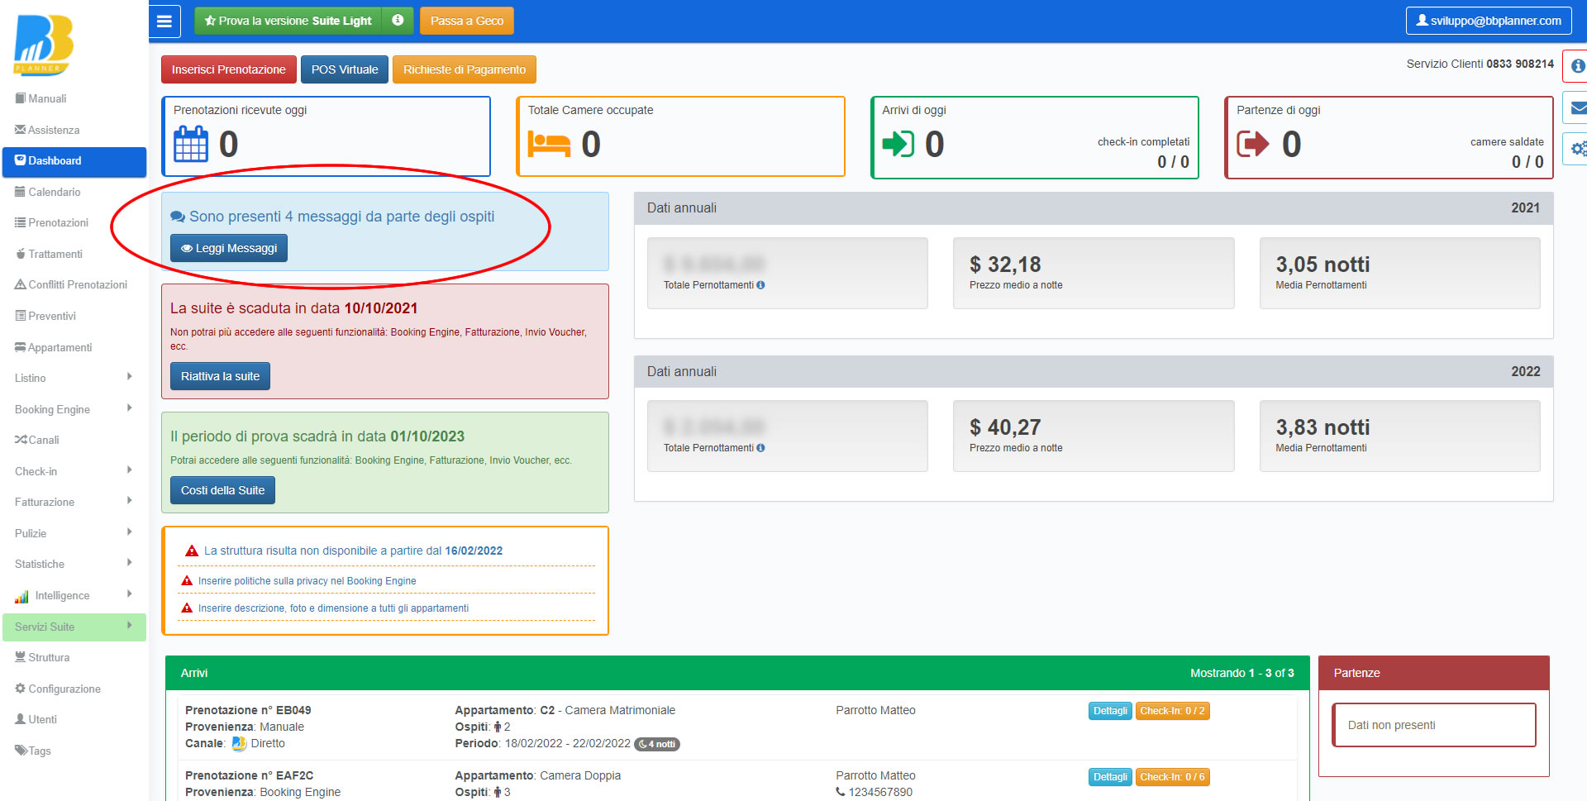
Task: Expand the Booking Engine submenu
Action: pos(73,409)
